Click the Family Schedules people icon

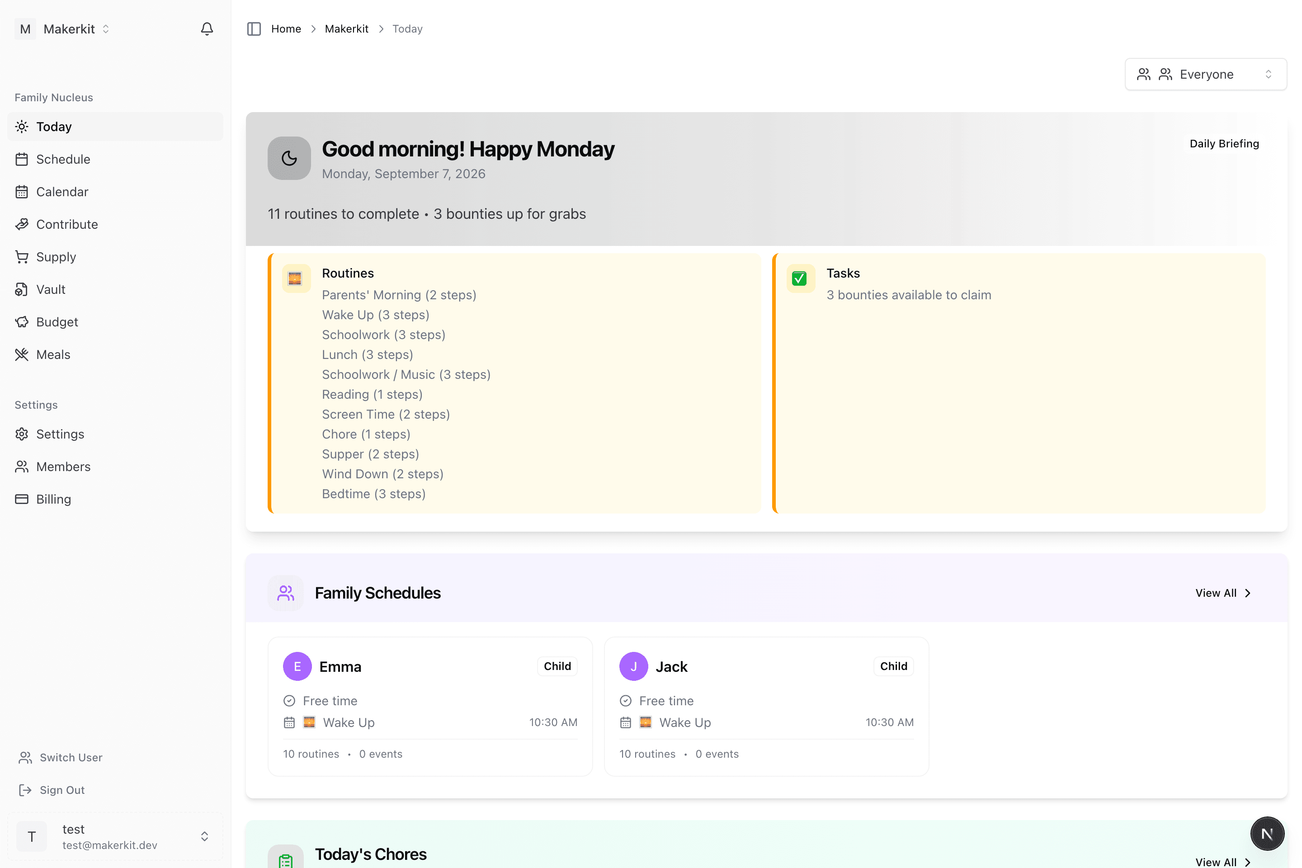286,594
